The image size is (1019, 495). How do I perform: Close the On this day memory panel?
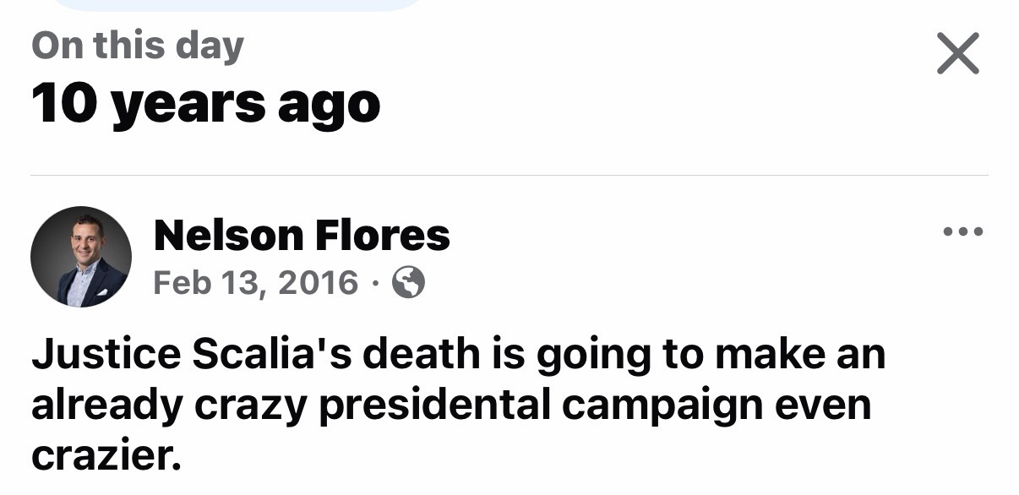(x=958, y=54)
